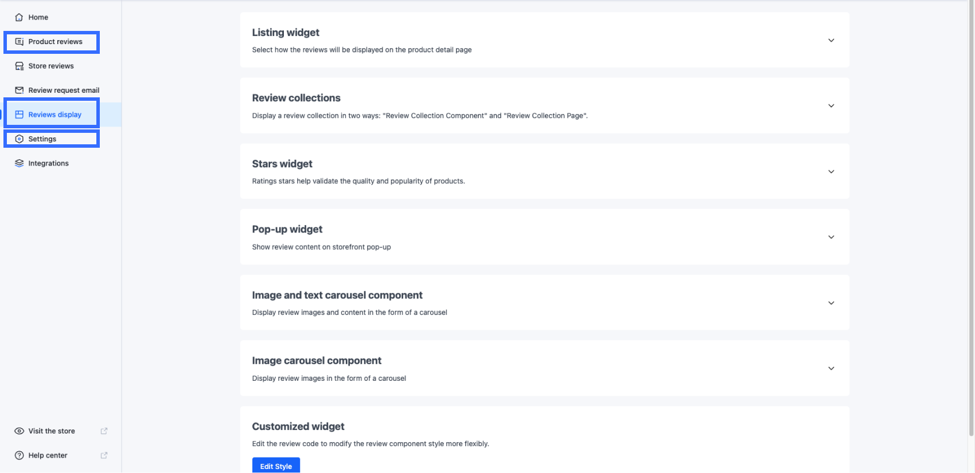Viewport: 975px width, 473px height.
Task: Expand the Image and text carousel component
Action: (x=831, y=302)
